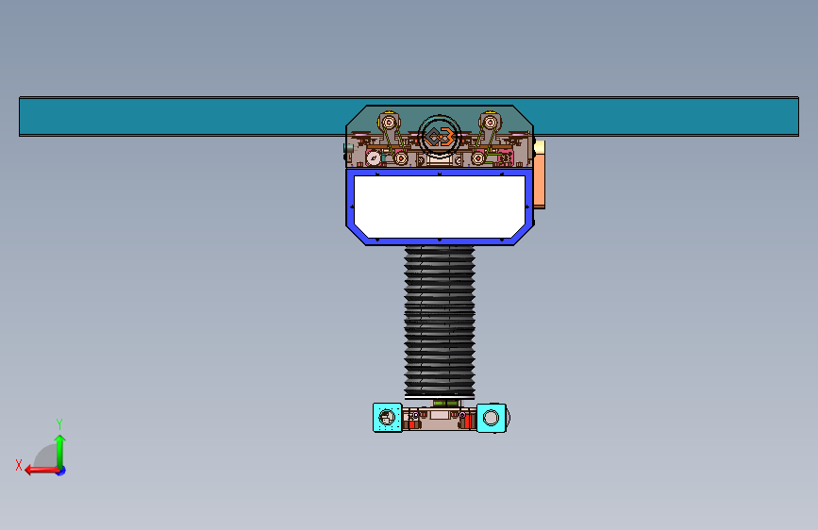Select the right cyan block with circular hole
818x530 pixels.
pyautogui.click(x=492, y=418)
